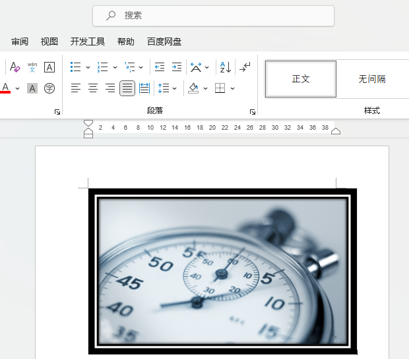The width and height of the screenshot is (409, 359).
Task: Select the 无间隔 style
Action: click(372, 79)
